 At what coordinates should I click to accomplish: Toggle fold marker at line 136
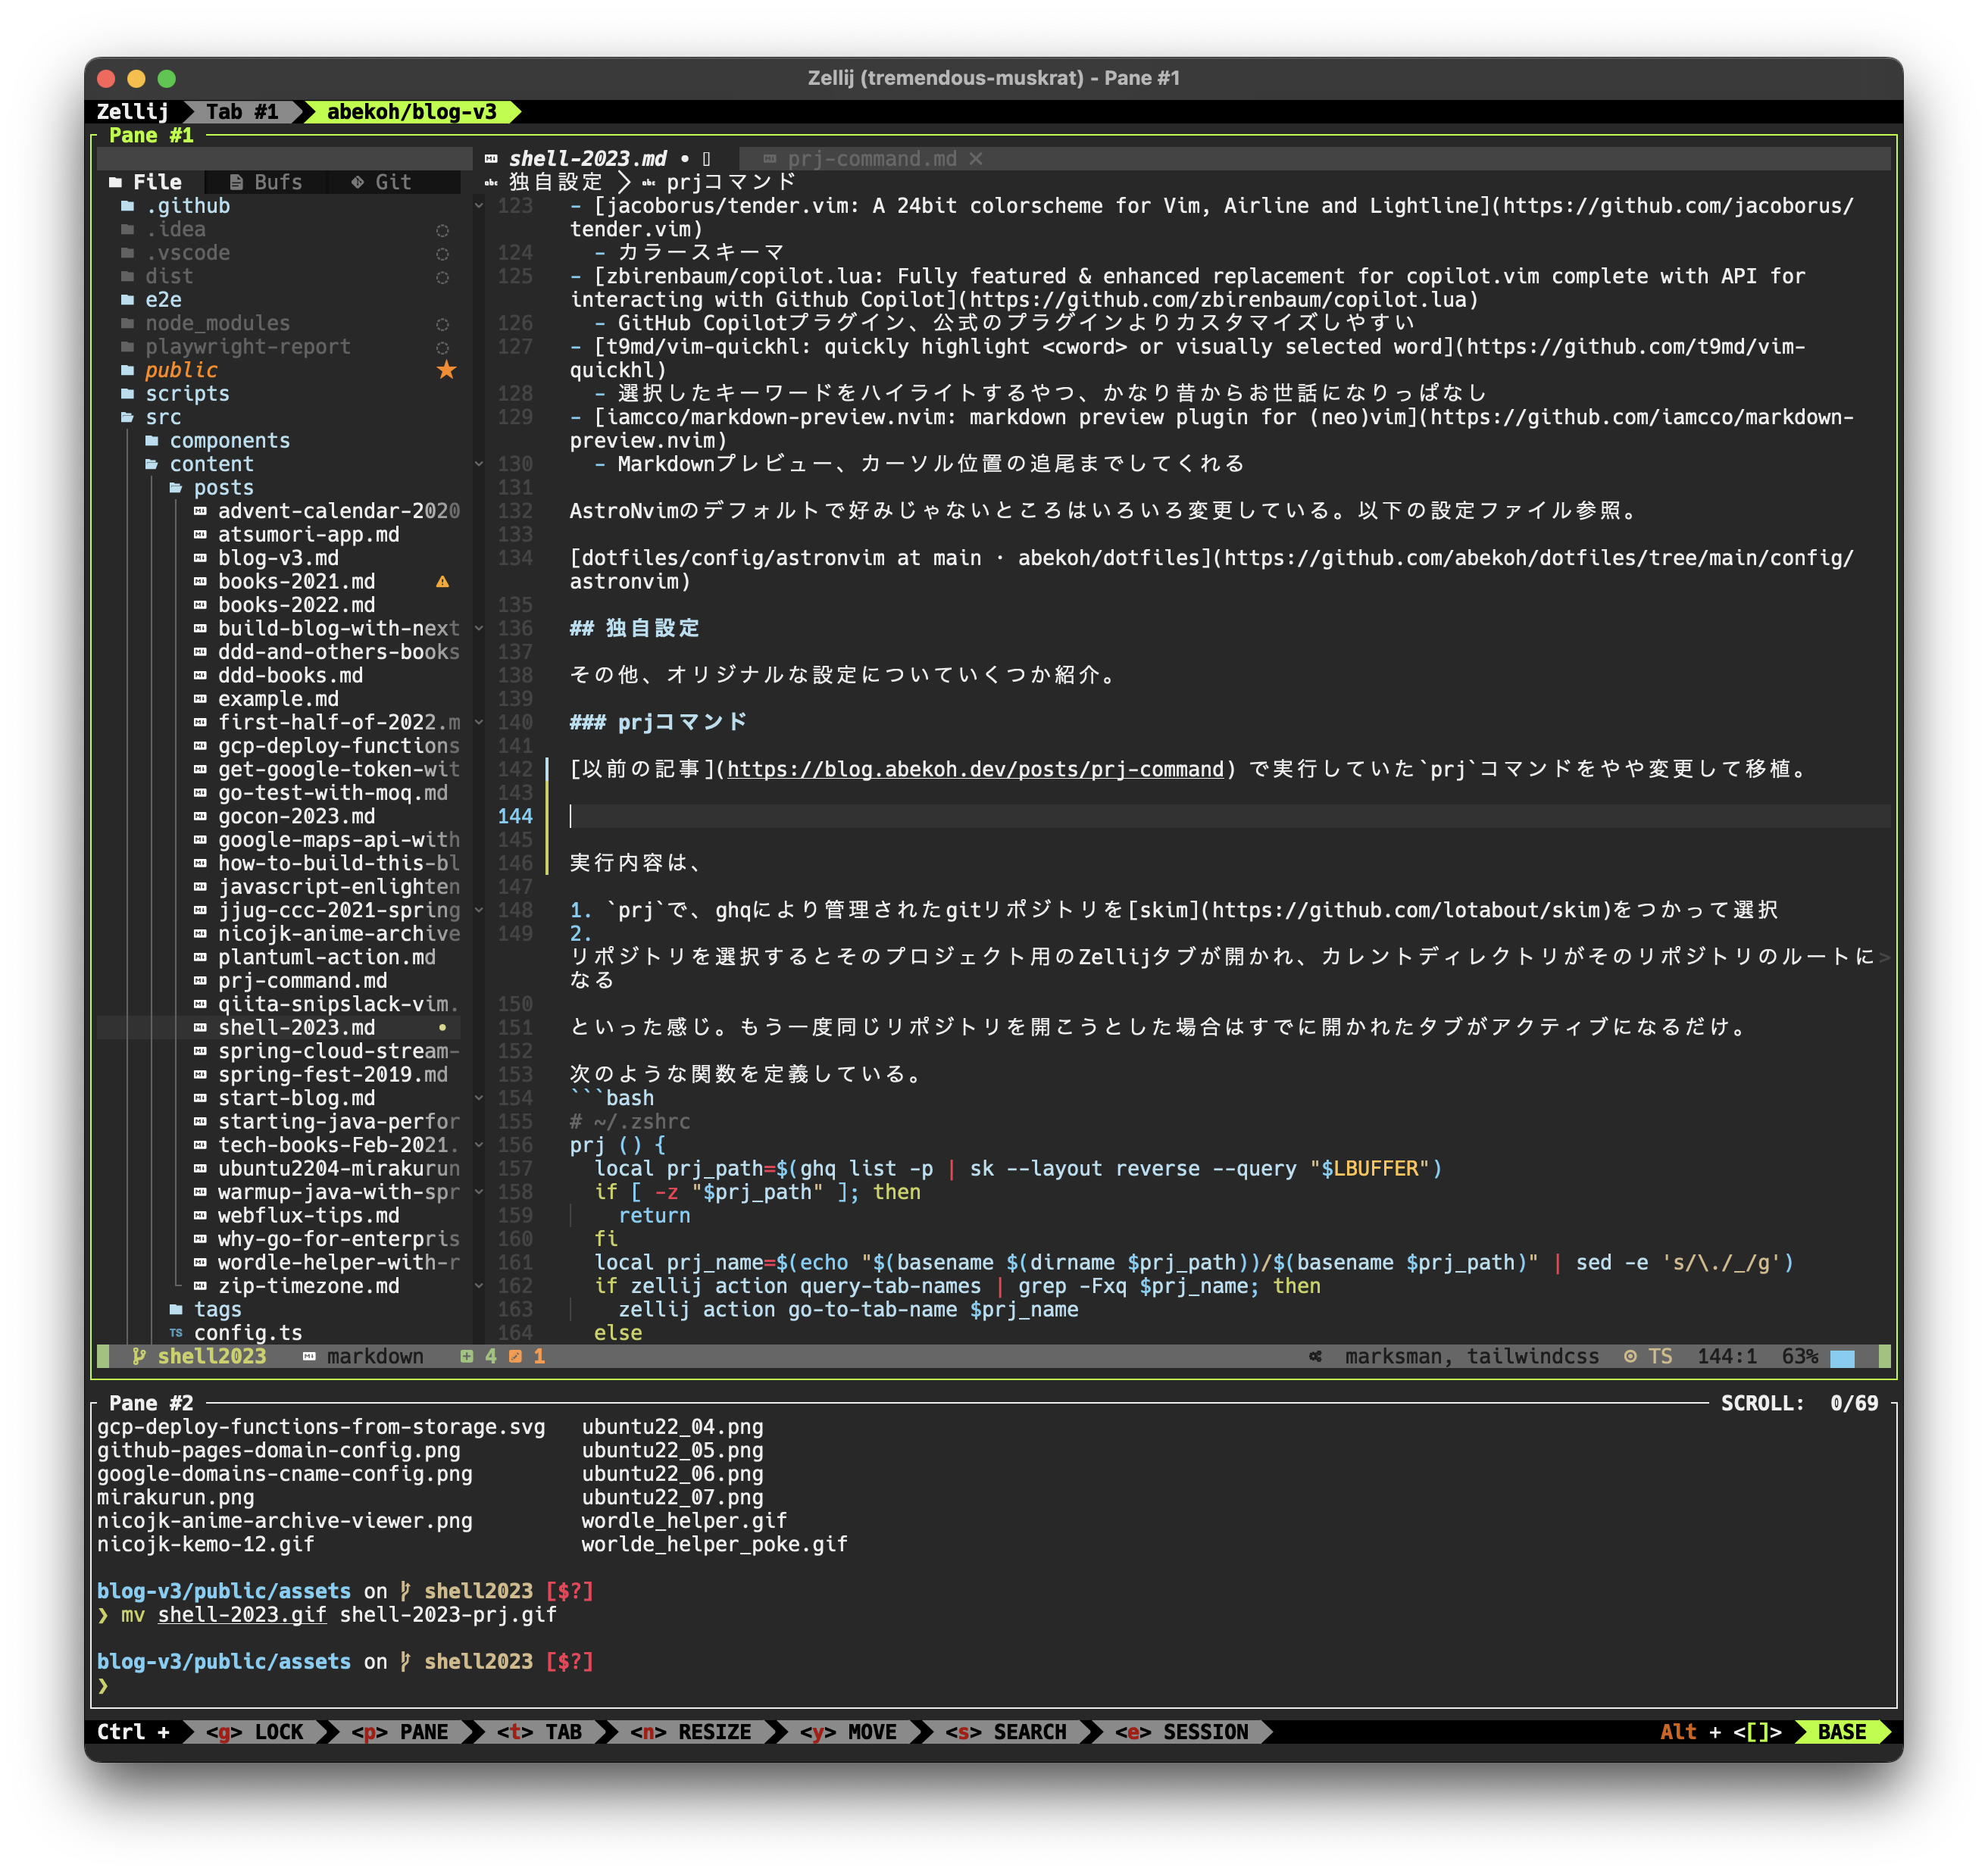(479, 628)
